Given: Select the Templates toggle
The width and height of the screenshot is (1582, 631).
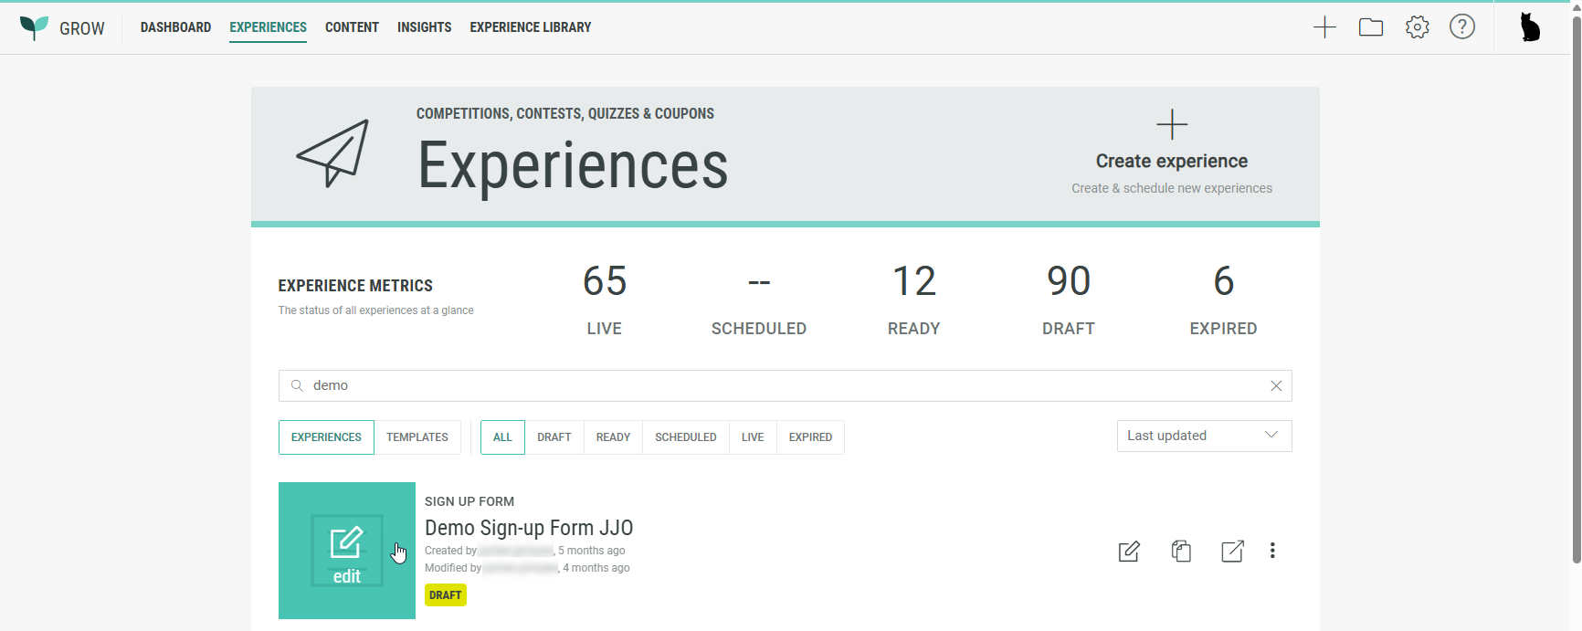Looking at the screenshot, I should coord(417,437).
